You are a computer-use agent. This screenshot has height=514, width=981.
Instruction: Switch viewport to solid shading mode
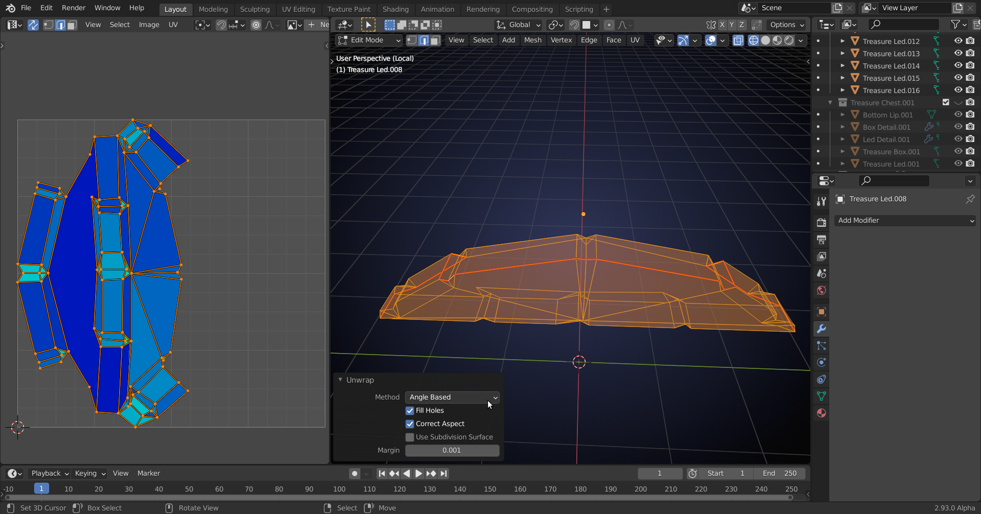coord(765,40)
